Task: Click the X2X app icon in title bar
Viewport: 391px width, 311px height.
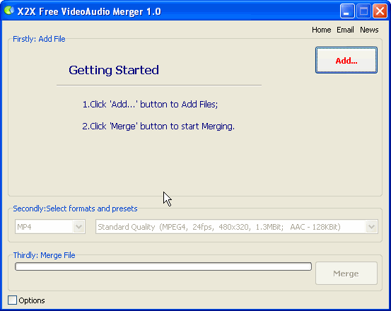Action: click(9, 11)
